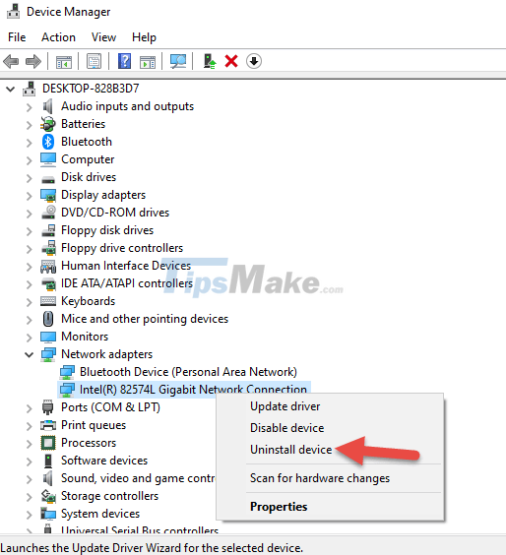This screenshot has width=506, height=555.
Task: Click the red X Uninstall device toolbar icon
Action: [x=231, y=61]
